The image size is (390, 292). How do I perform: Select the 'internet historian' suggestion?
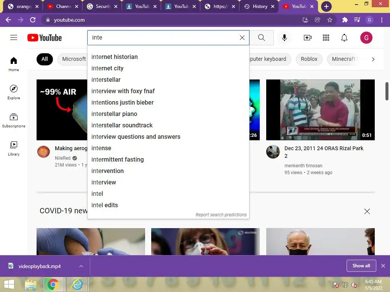[168, 57]
